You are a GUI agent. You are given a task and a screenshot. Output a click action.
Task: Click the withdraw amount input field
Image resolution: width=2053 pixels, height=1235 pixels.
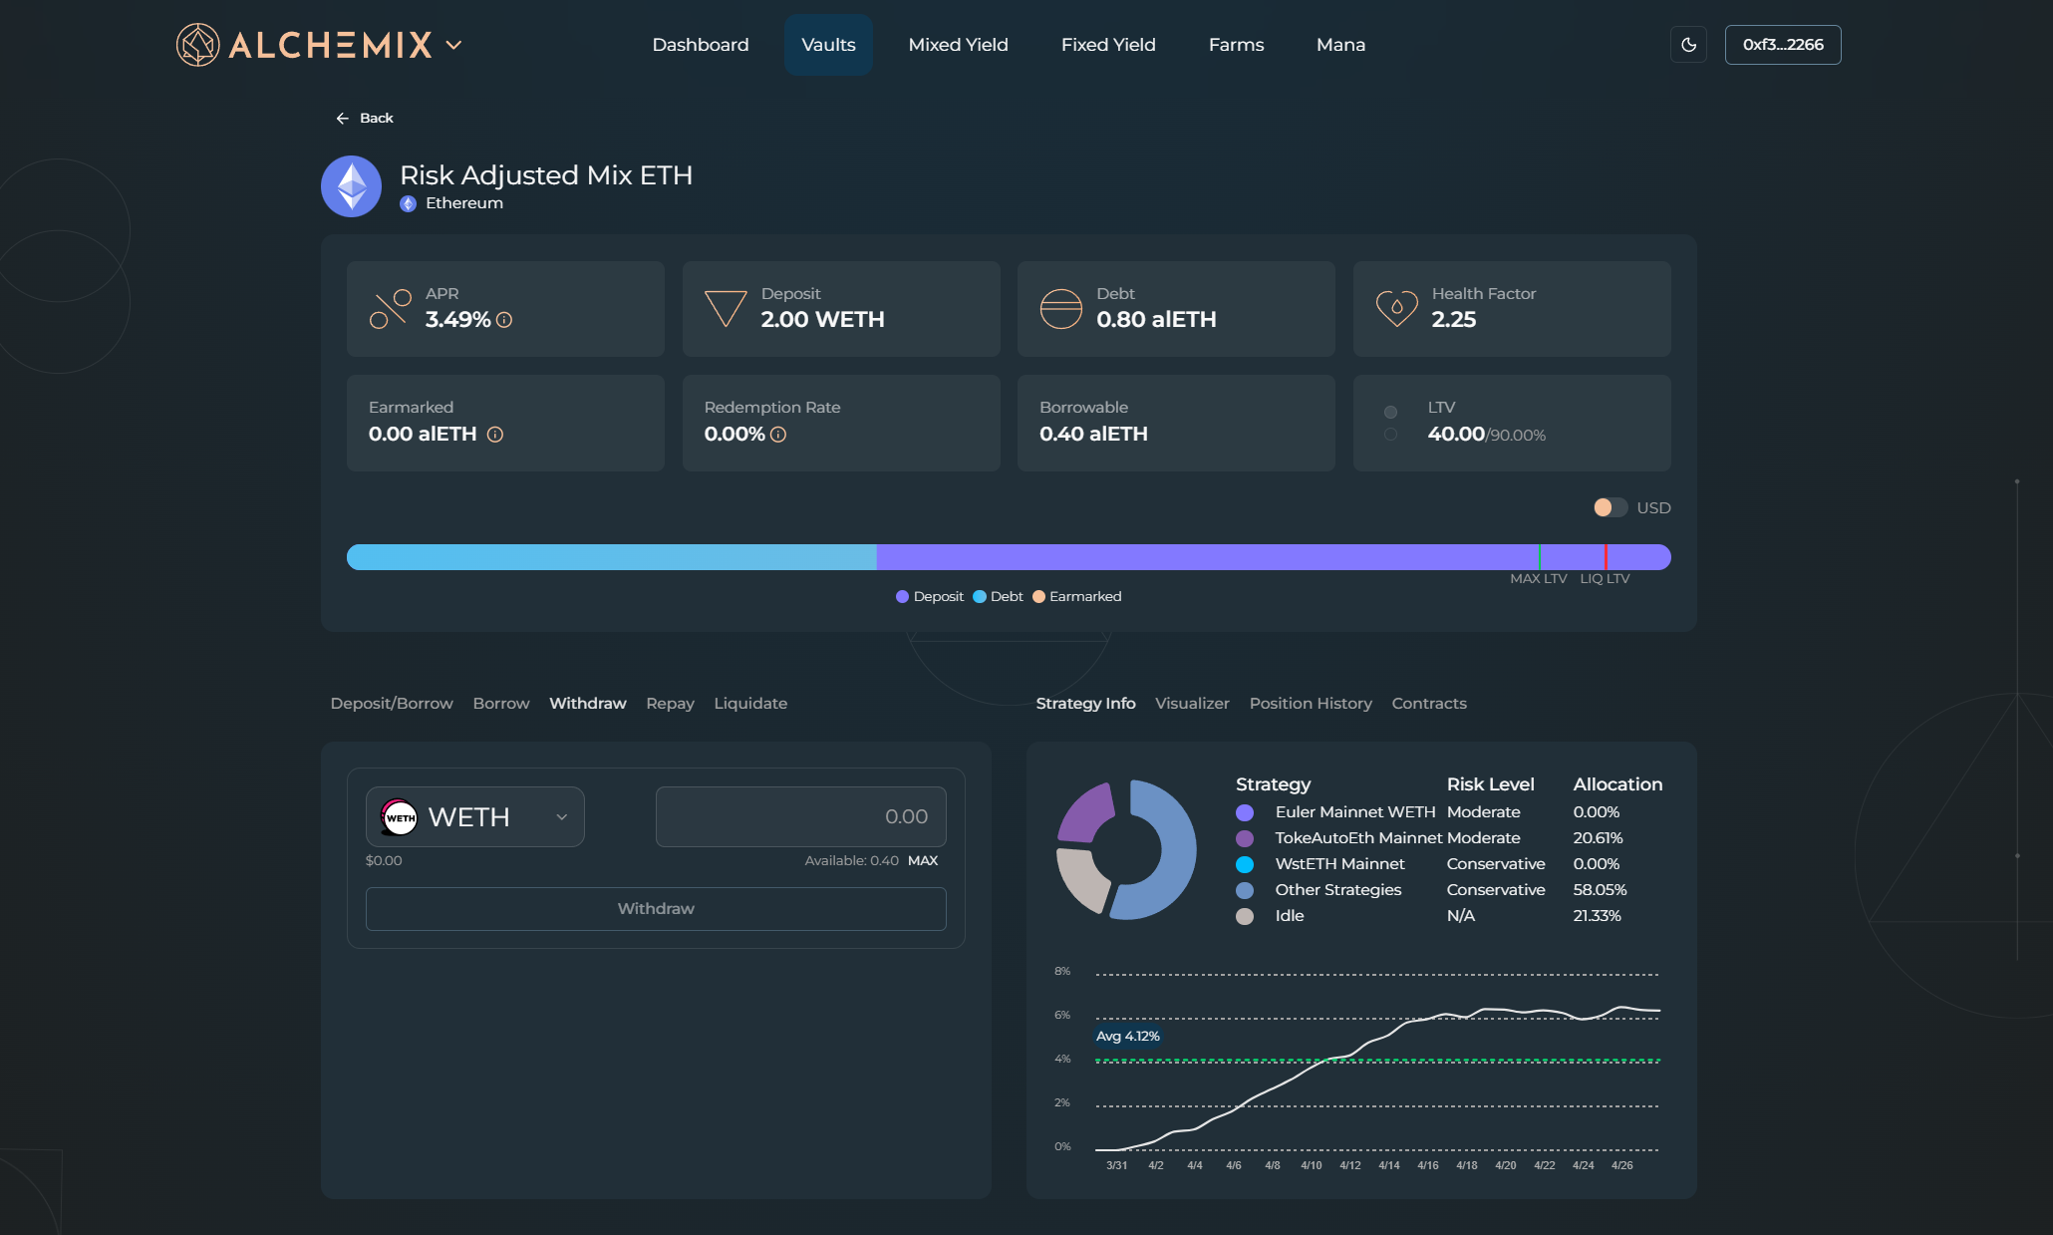800,817
